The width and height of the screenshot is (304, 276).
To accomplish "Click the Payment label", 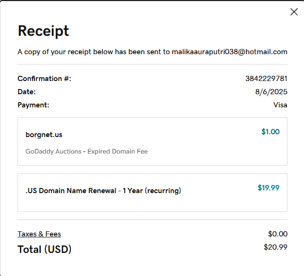I will pyautogui.click(x=33, y=105).
